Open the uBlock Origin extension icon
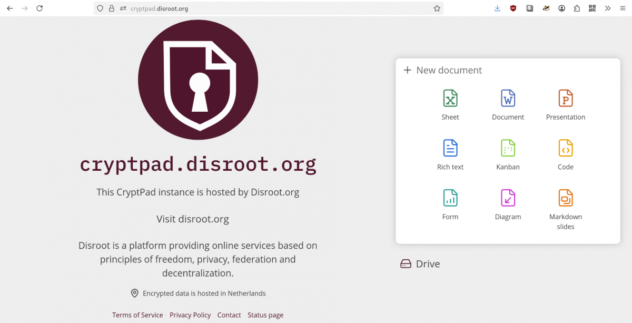 [x=513, y=8]
